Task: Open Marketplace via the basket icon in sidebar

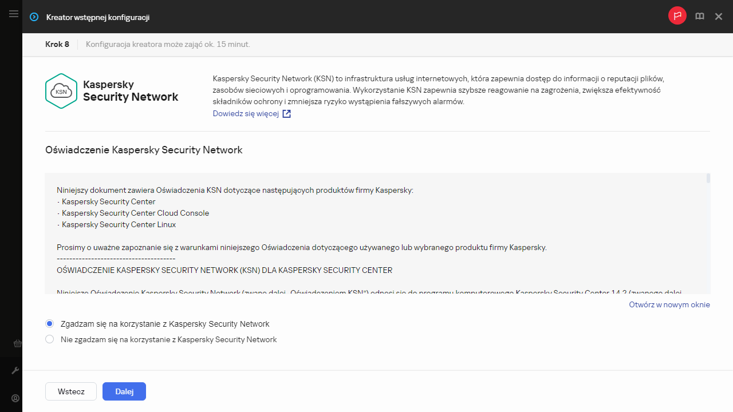Action: click(x=17, y=343)
